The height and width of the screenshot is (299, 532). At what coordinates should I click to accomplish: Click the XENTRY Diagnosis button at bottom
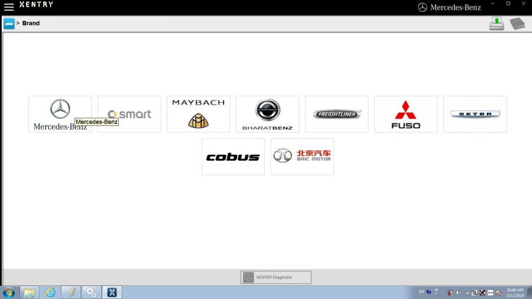tap(275, 277)
